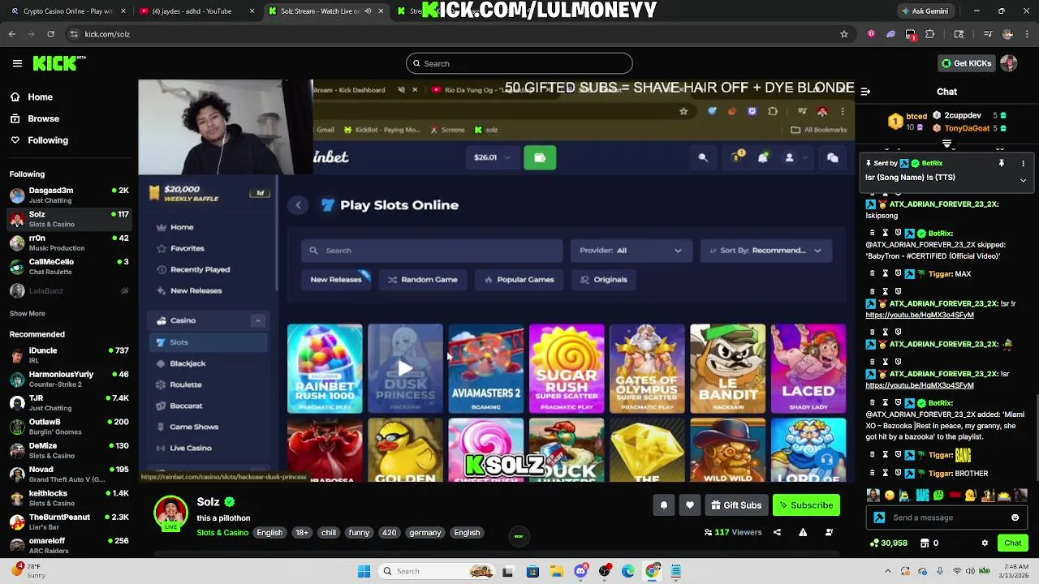The height and width of the screenshot is (584, 1039).
Task: Open the $26.01 balance dropdown
Action: click(492, 157)
